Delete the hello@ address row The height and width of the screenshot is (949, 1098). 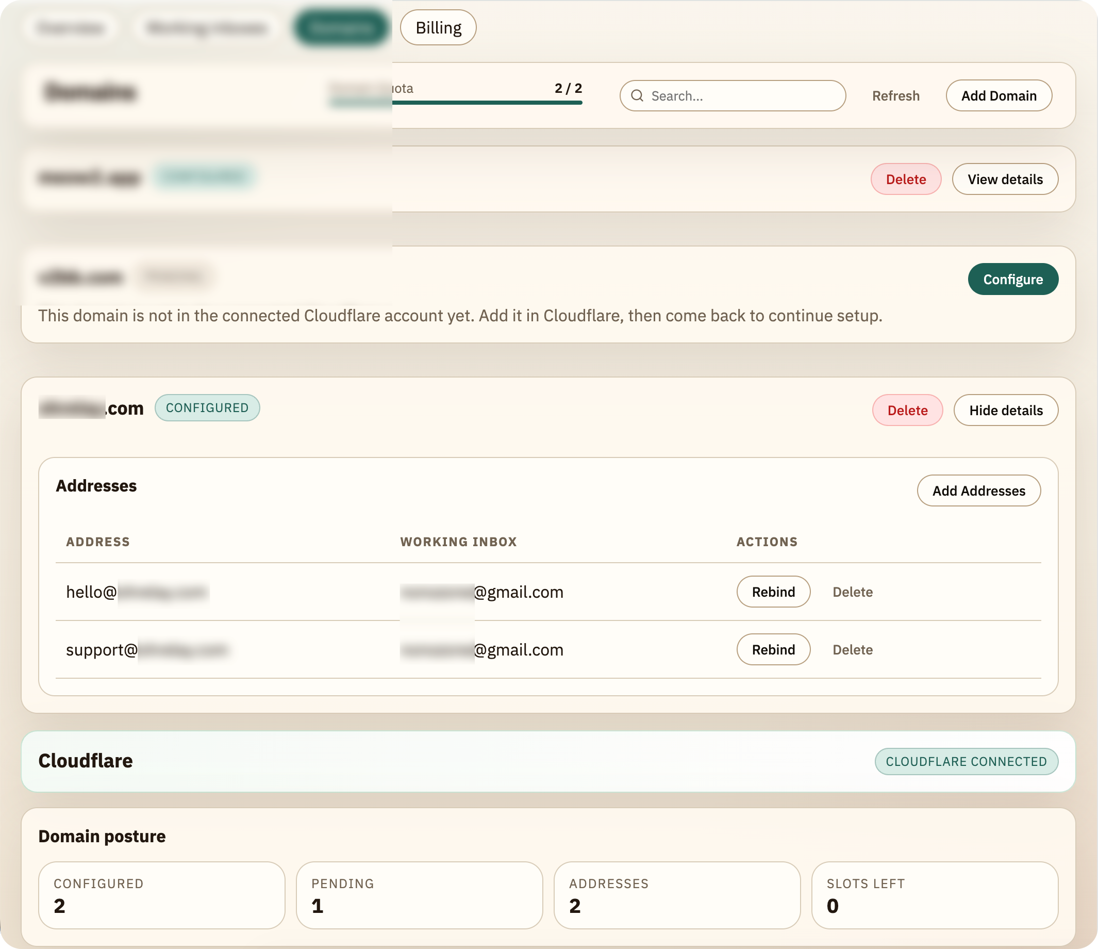pyautogui.click(x=852, y=592)
